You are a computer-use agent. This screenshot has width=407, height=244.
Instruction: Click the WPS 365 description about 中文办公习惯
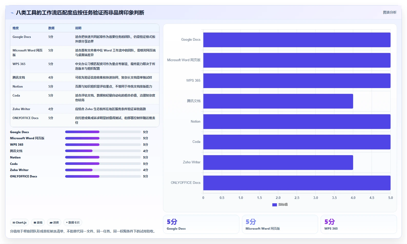click(x=115, y=66)
